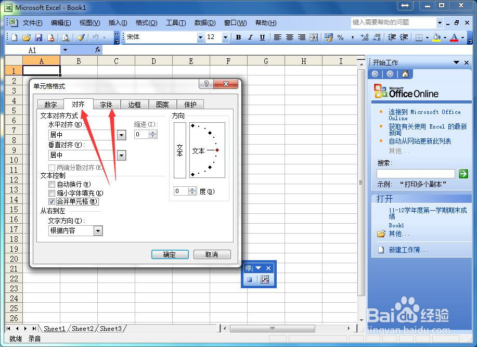Screen dimensions: 477x347
Task: Open the 文件(F) menu
Action: pyautogui.click(x=33, y=23)
